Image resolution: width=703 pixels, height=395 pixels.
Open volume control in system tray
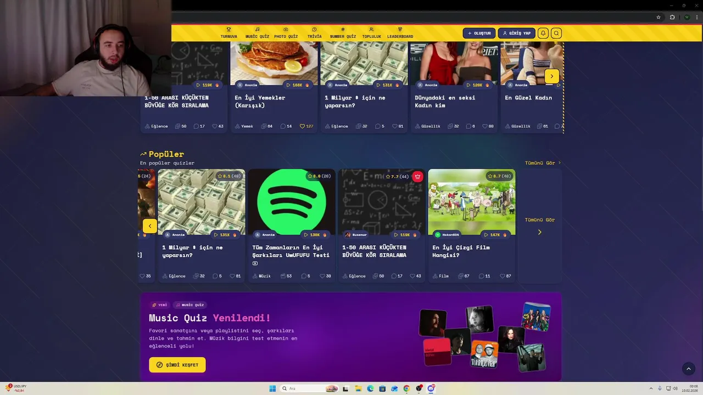pos(675,388)
